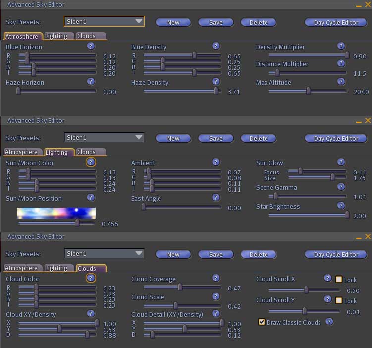Click the Scene Gamma slider handle
Viewport: 372px width, 348px height.
tap(275, 196)
